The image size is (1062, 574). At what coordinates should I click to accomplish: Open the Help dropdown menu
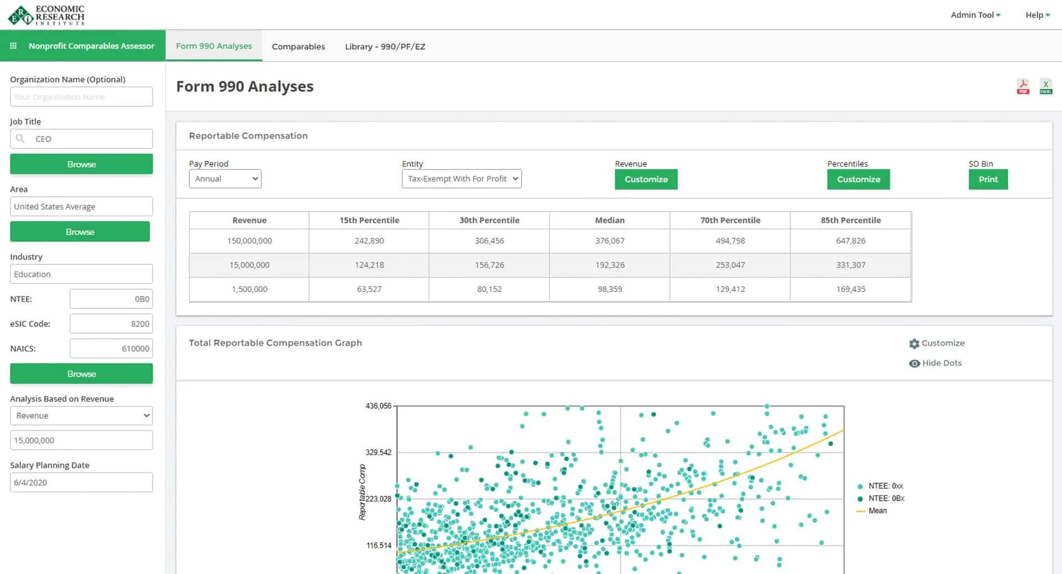[1038, 15]
